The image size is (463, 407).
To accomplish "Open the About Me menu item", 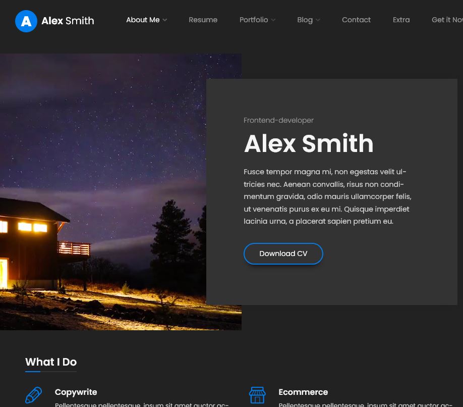I will [143, 20].
